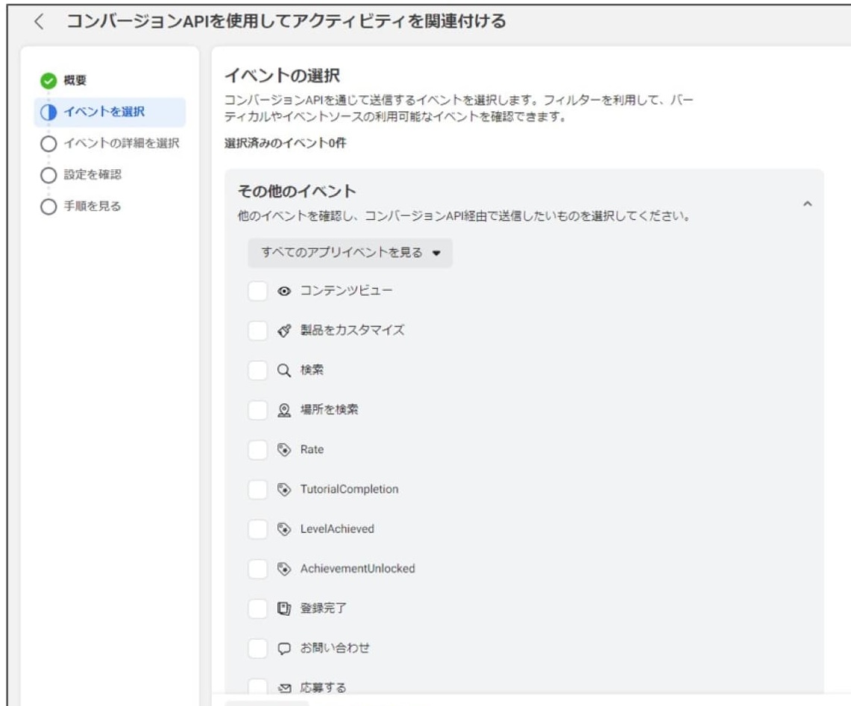Click the green checkmark next to 概要
851x706 pixels.
click(x=48, y=81)
